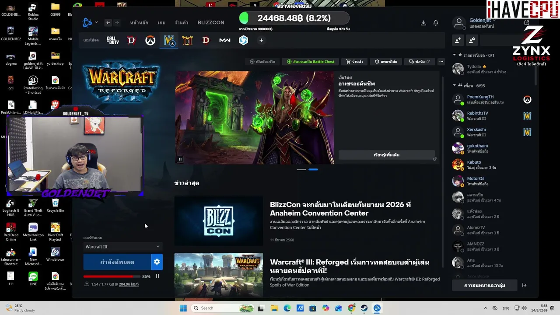Open the BlizzCon news thumbnail
The width and height of the screenshot is (560, 315).
[219, 220]
